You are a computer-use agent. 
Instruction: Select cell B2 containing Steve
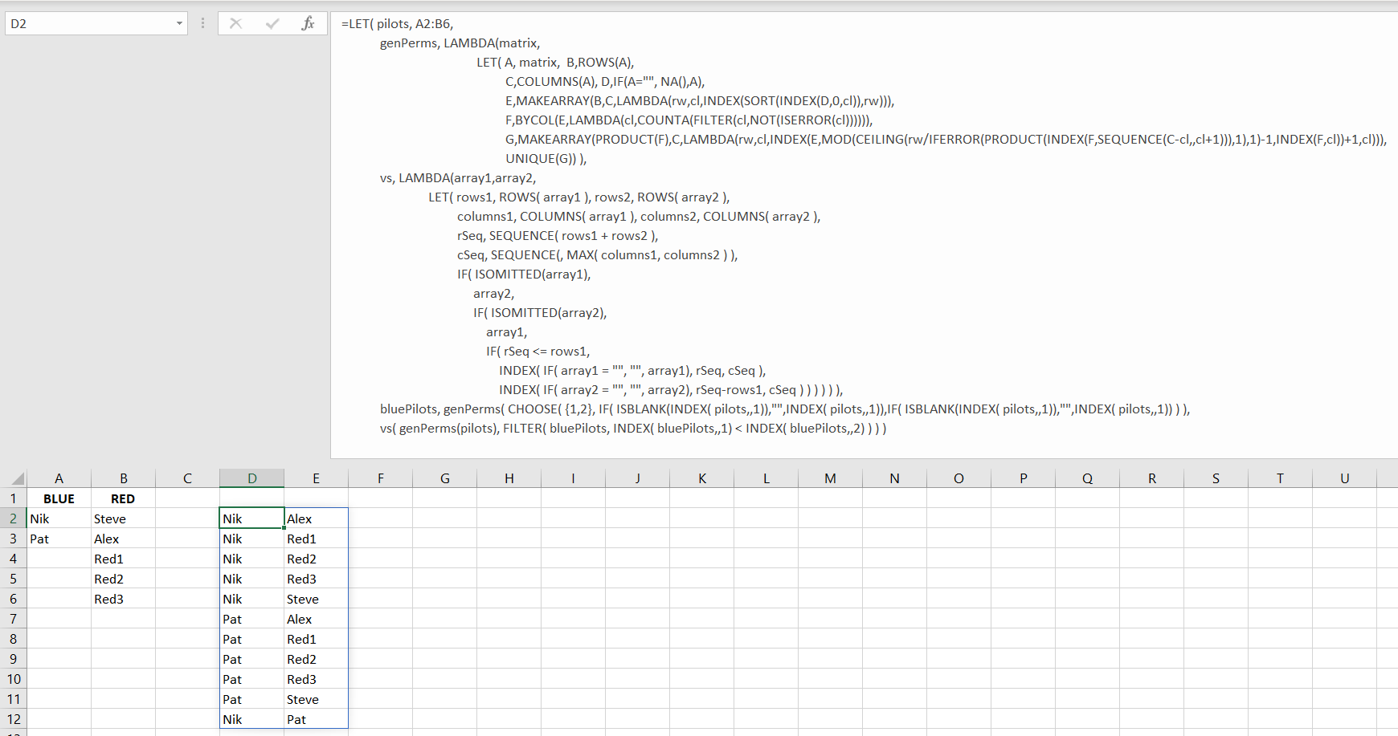123,518
